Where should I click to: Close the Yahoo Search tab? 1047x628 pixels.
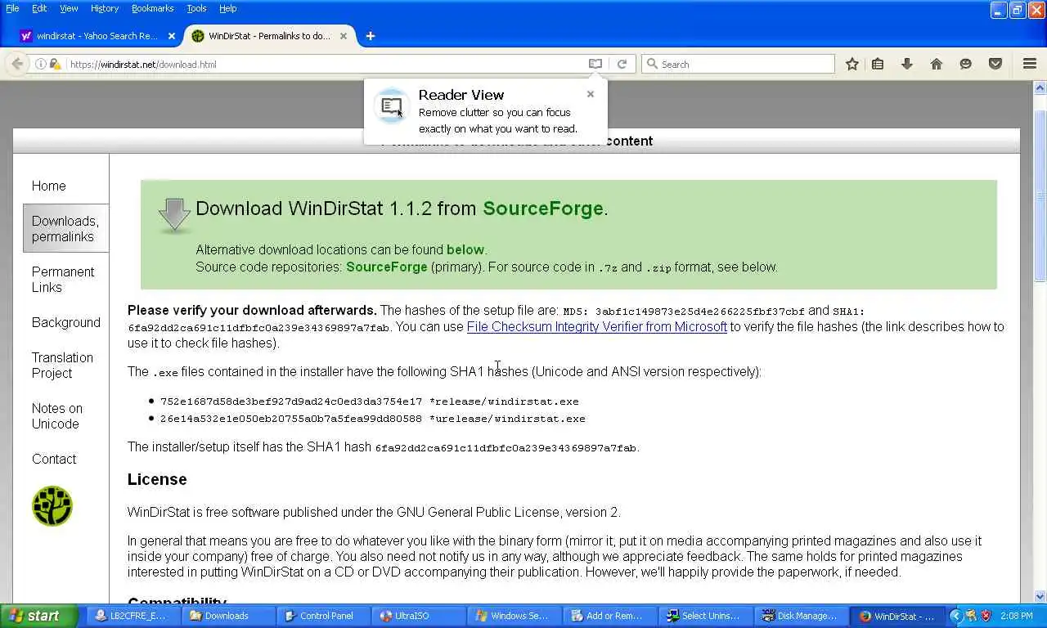tap(171, 36)
